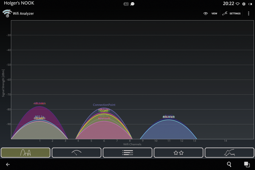Tap the clock showing 20:22
The height and width of the screenshot is (170, 255).
[x=228, y=4]
